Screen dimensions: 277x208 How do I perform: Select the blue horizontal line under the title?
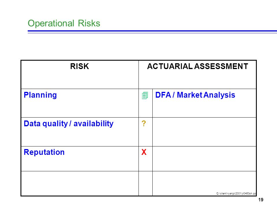pos(152,32)
